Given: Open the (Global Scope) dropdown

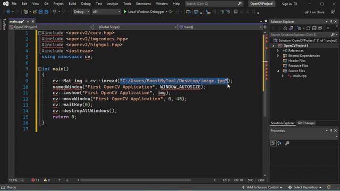Looking at the screenshot, I should [135, 27].
